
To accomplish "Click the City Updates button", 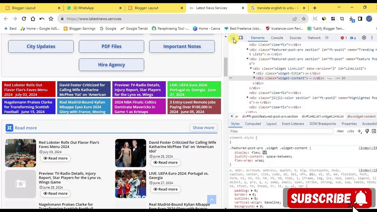I will click(x=41, y=47).
